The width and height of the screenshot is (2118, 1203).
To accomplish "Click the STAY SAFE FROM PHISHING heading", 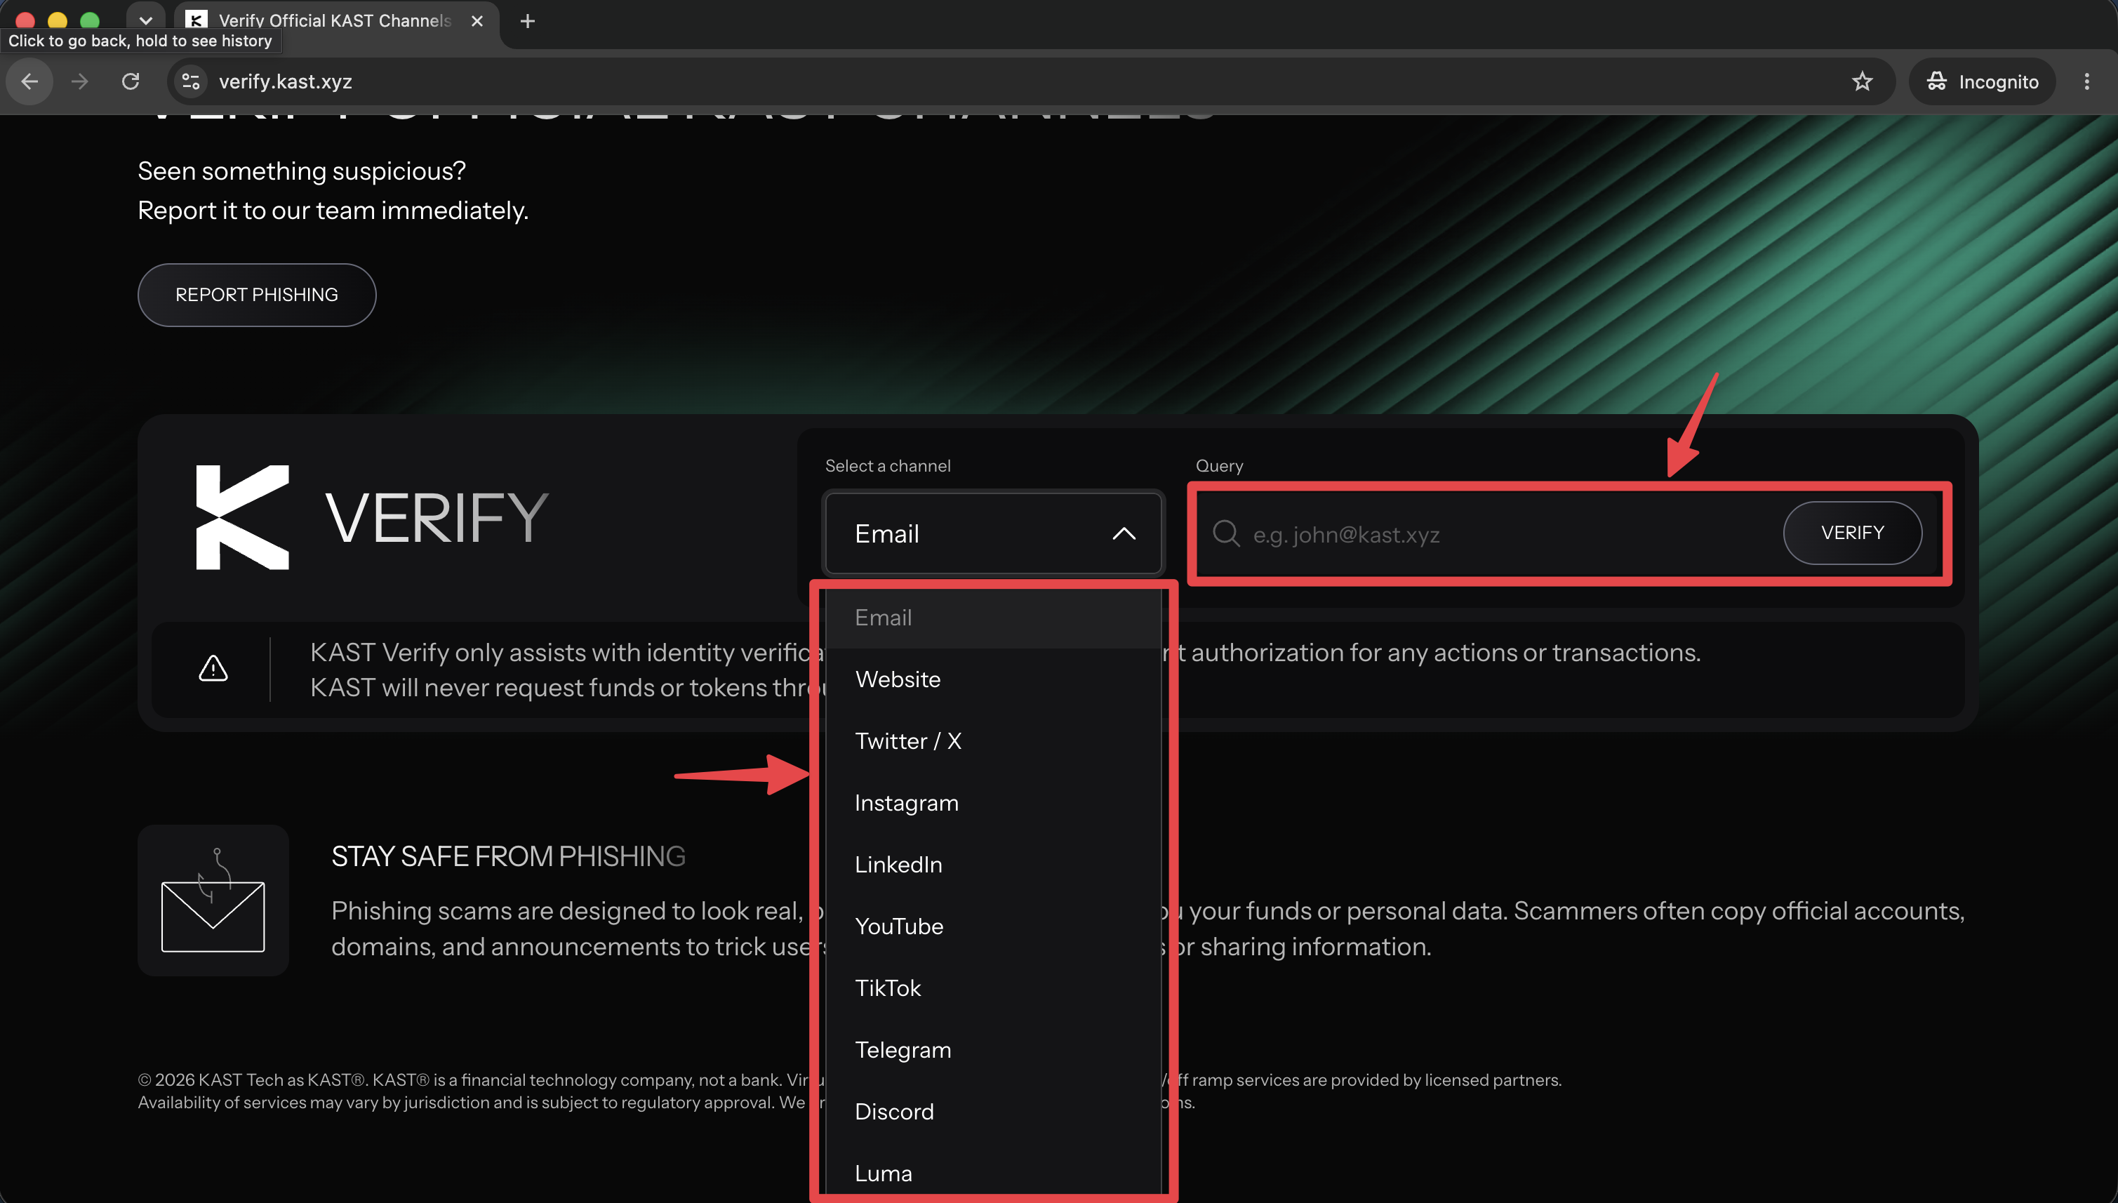I will pyautogui.click(x=508, y=857).
